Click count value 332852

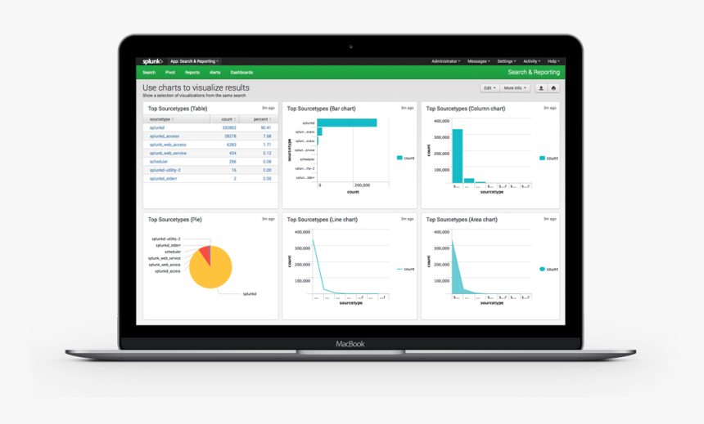[x=229, y=127]
